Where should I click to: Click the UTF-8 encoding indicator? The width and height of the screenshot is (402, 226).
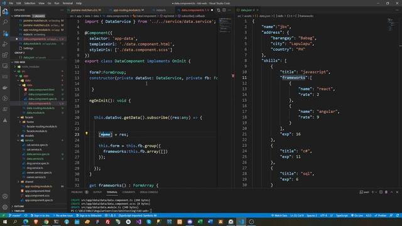pos(323,215)
